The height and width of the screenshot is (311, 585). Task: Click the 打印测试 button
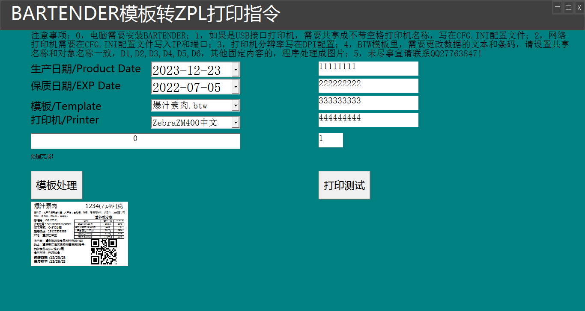click(x=344, y=185)
